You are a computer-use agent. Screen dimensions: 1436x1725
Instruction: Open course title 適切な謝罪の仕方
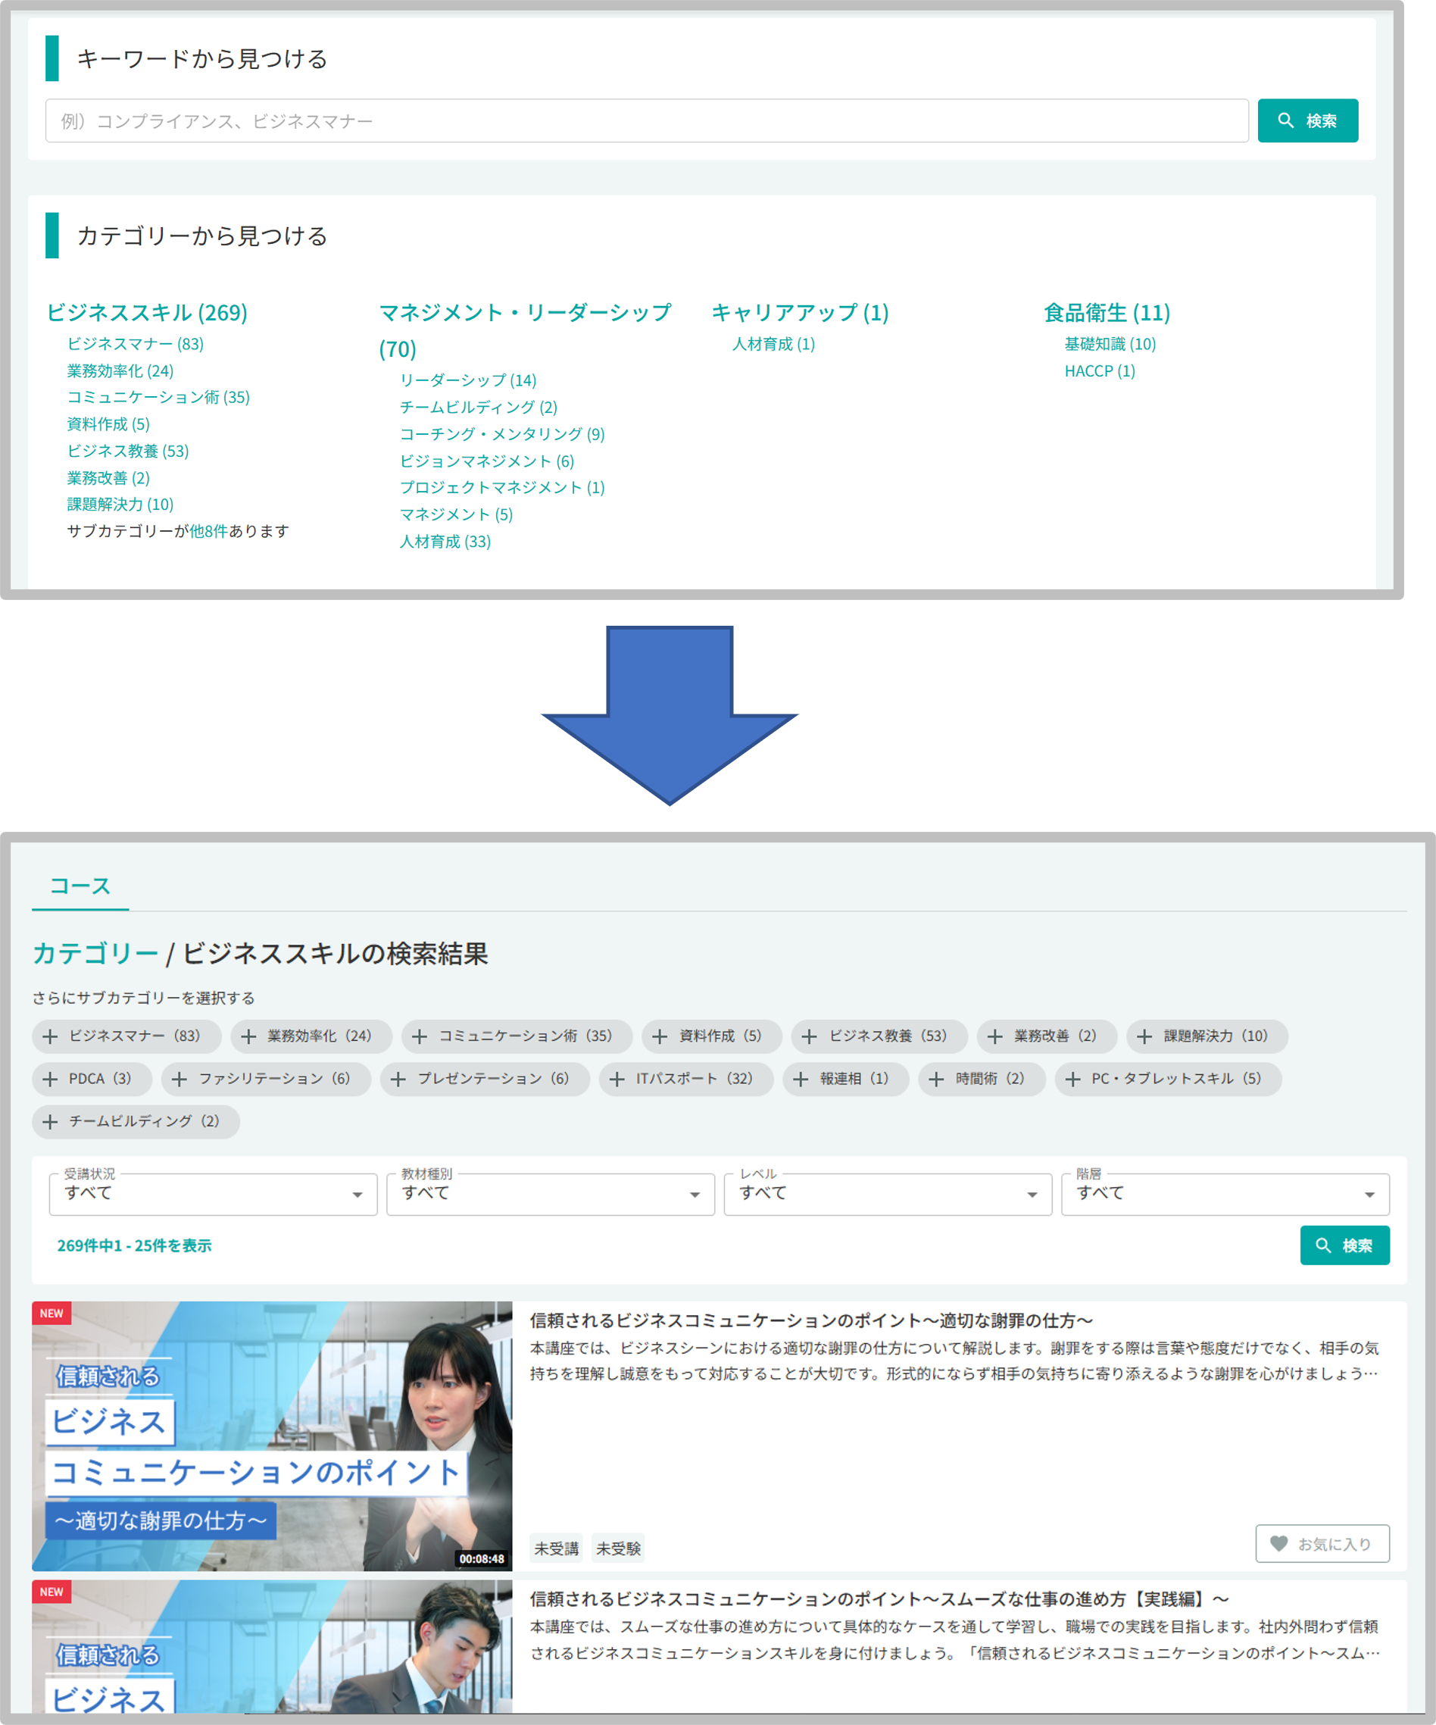coord(811,1321)
